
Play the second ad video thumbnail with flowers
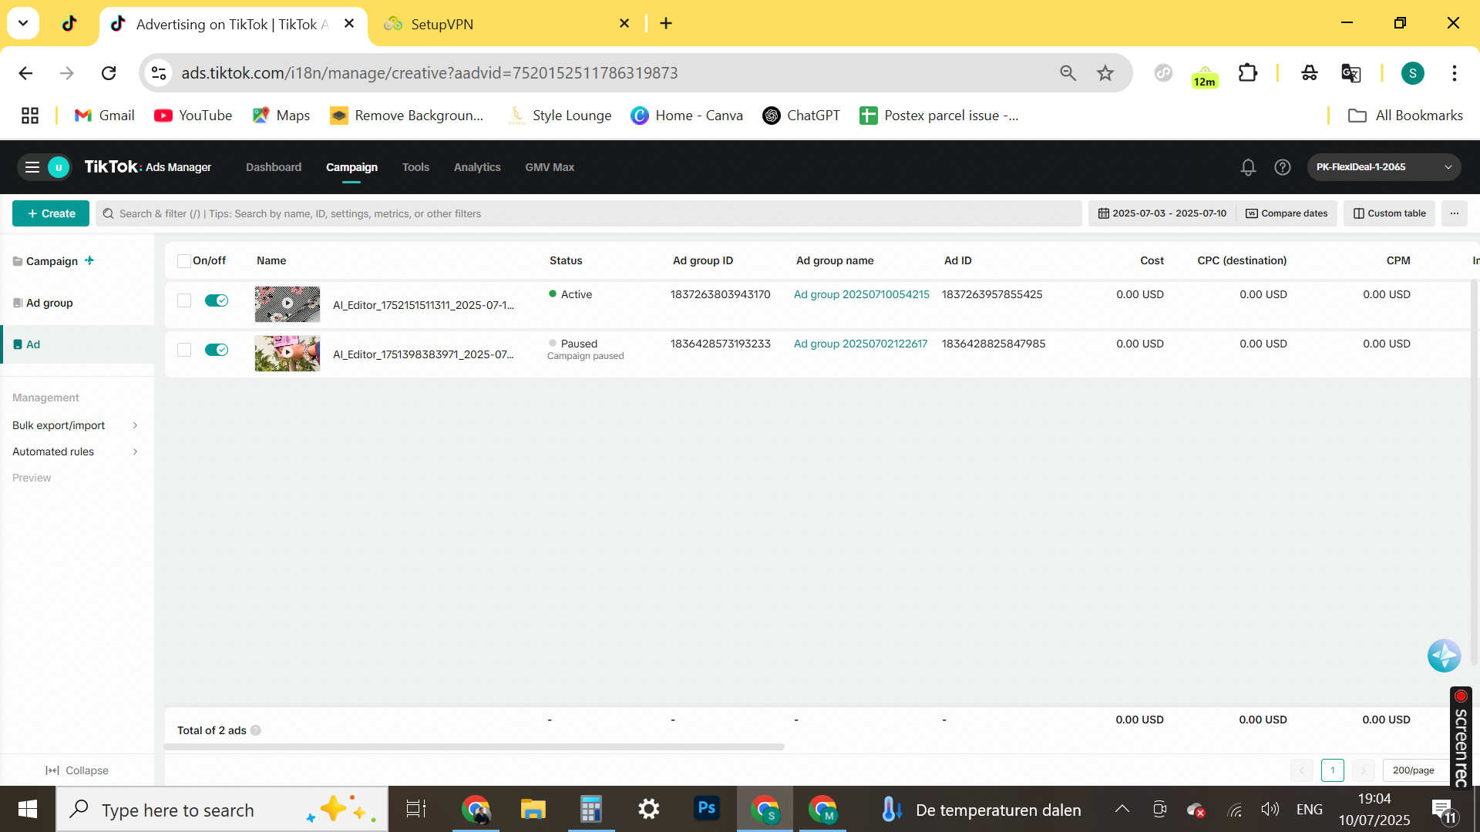coord(288,353)
